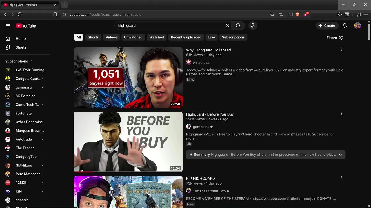Toggle the browser sidebar panel icon
This screenshot has width=371, height=208.
(x=347, y=14)
